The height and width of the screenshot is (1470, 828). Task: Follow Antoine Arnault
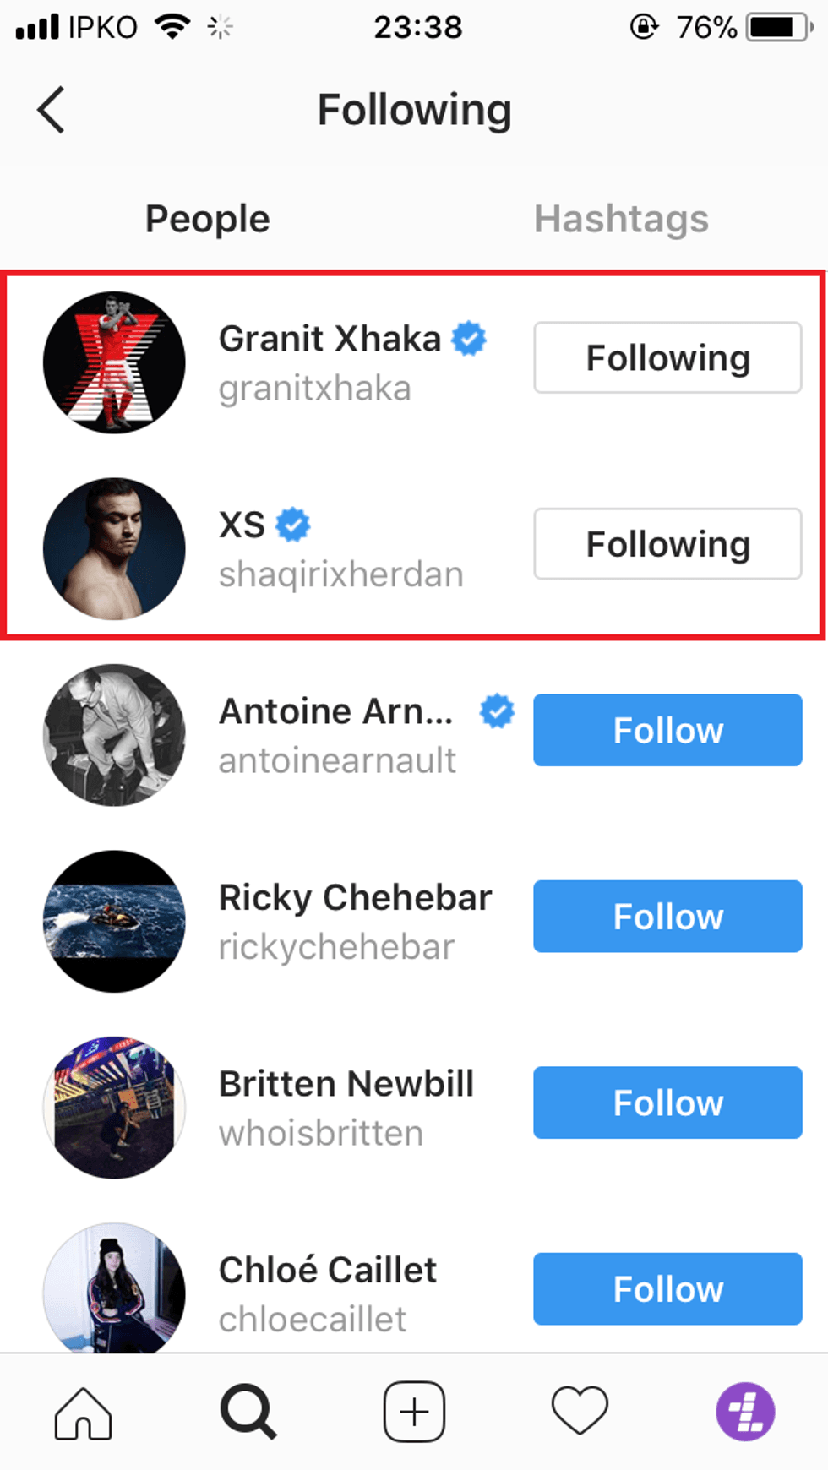coord(667,730)
